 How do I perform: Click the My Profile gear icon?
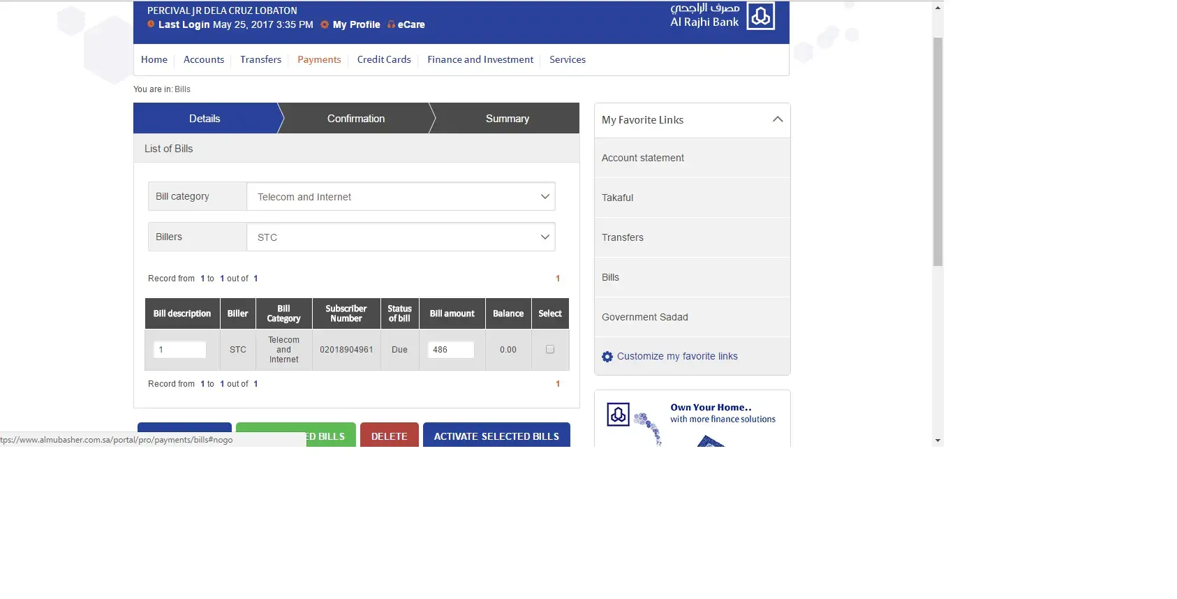(325, 24)
